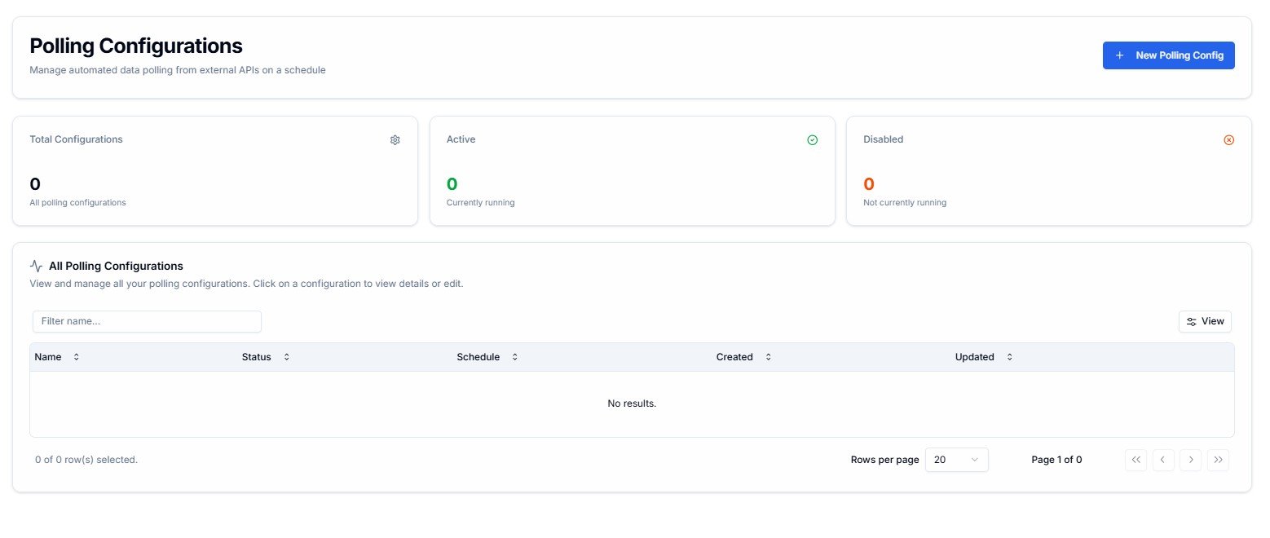Go to first page with double-left chevron
Image resolution: width=1270 pixels, height=538 pixels.
pyautogui.click(x=1136, y=460)
